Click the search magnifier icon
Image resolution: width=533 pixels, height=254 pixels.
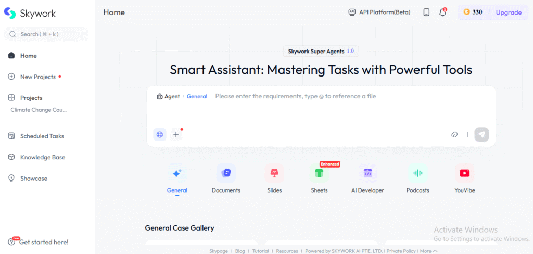(12, 34)
